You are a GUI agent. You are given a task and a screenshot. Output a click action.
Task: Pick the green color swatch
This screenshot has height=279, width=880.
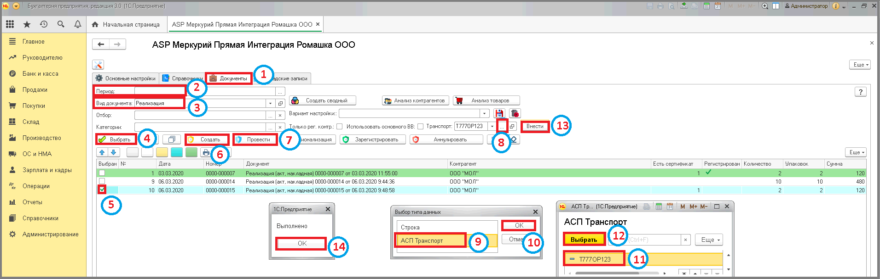click(x=191, y=152)
